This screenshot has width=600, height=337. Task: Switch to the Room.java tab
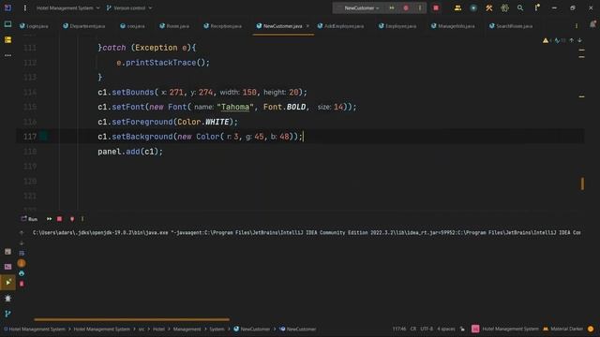tap(174, 26)
